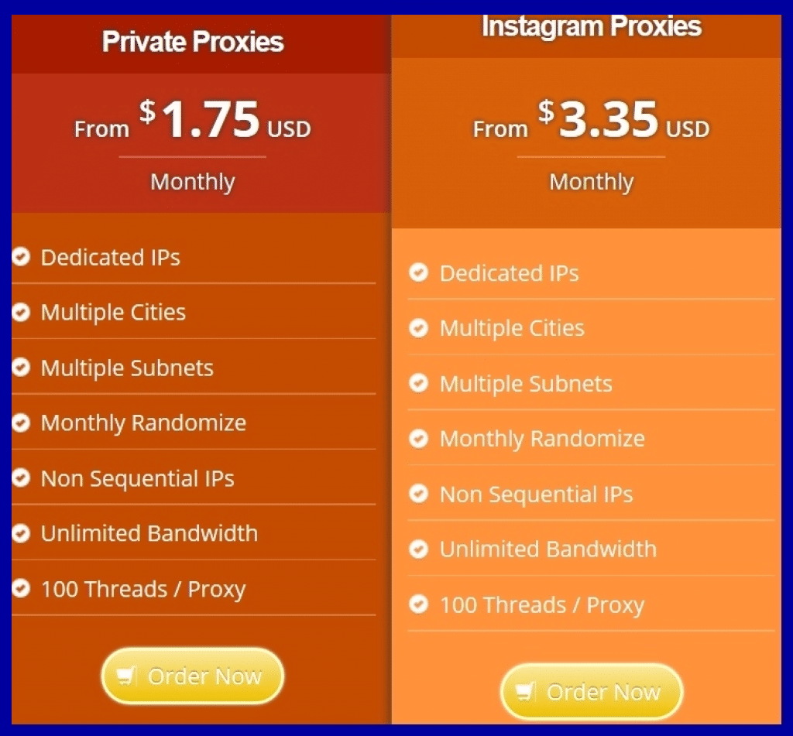Click the cart icon in Instagram Proxies Order Now
793x736 pixels.
(x=525, y=691)
